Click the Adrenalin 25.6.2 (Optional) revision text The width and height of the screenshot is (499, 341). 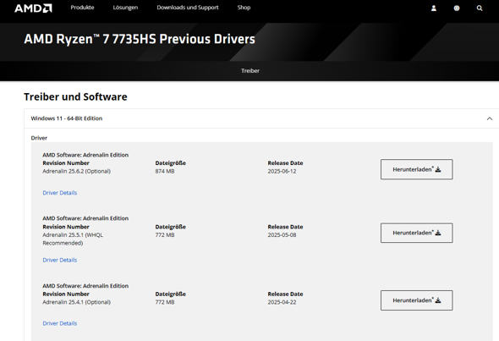tap(77, 171)
